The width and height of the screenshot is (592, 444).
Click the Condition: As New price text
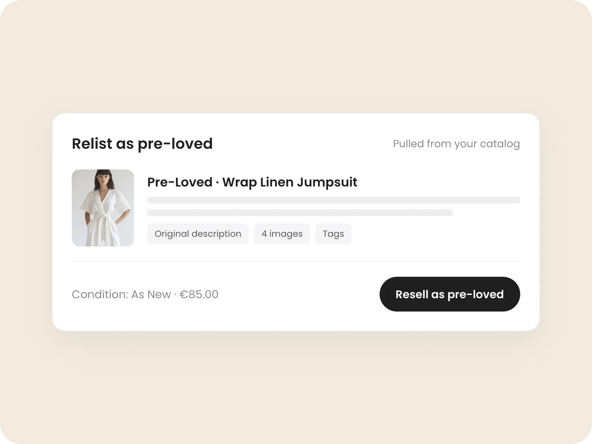click(145, 295)
